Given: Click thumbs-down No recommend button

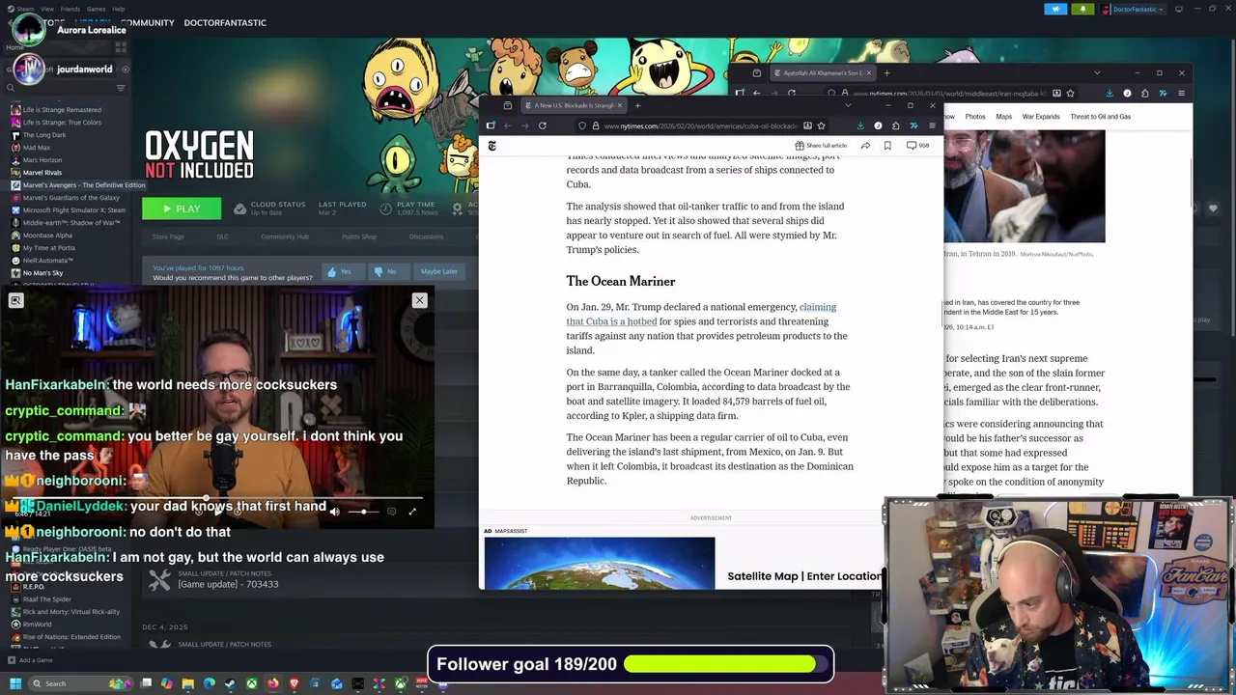Looking at the screenshot, I should pyautogui.click(x=389, y=271).
